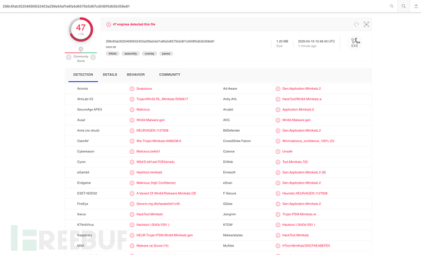Click the Jiangmin Trojan.PSW result
This screenshot has height=255, width=421.
(x=299, y=214)
